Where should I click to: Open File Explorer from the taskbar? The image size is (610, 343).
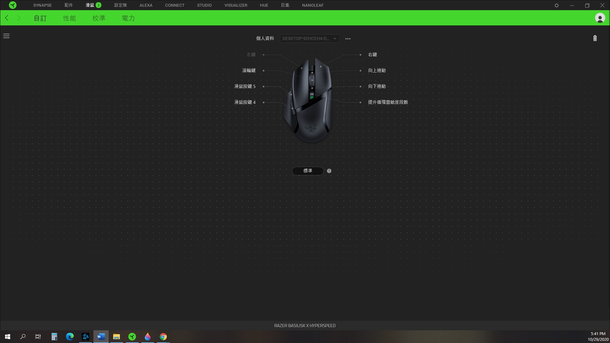(117, 337)
